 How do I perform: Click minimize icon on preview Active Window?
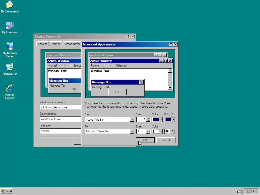[161, 61]
